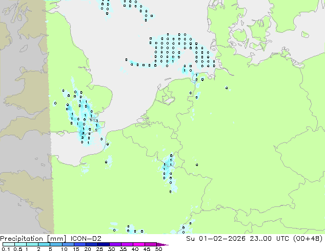
Task: Click the '0.1' legend scale value
Action: [6, 249]
